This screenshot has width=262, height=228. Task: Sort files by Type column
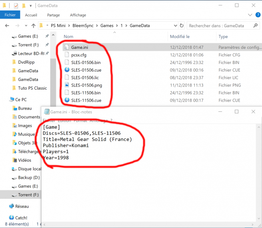223,36
